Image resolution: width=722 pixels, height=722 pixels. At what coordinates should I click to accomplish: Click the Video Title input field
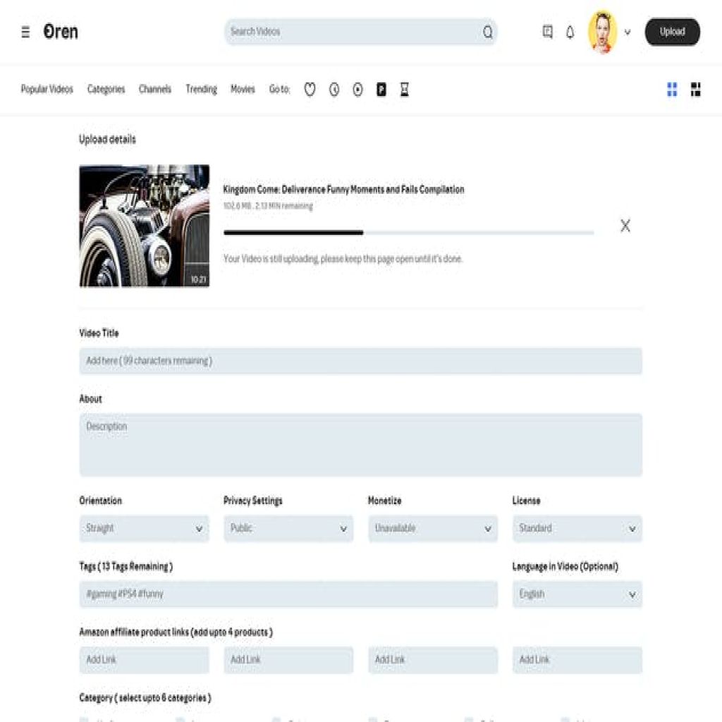click(360, 361)
